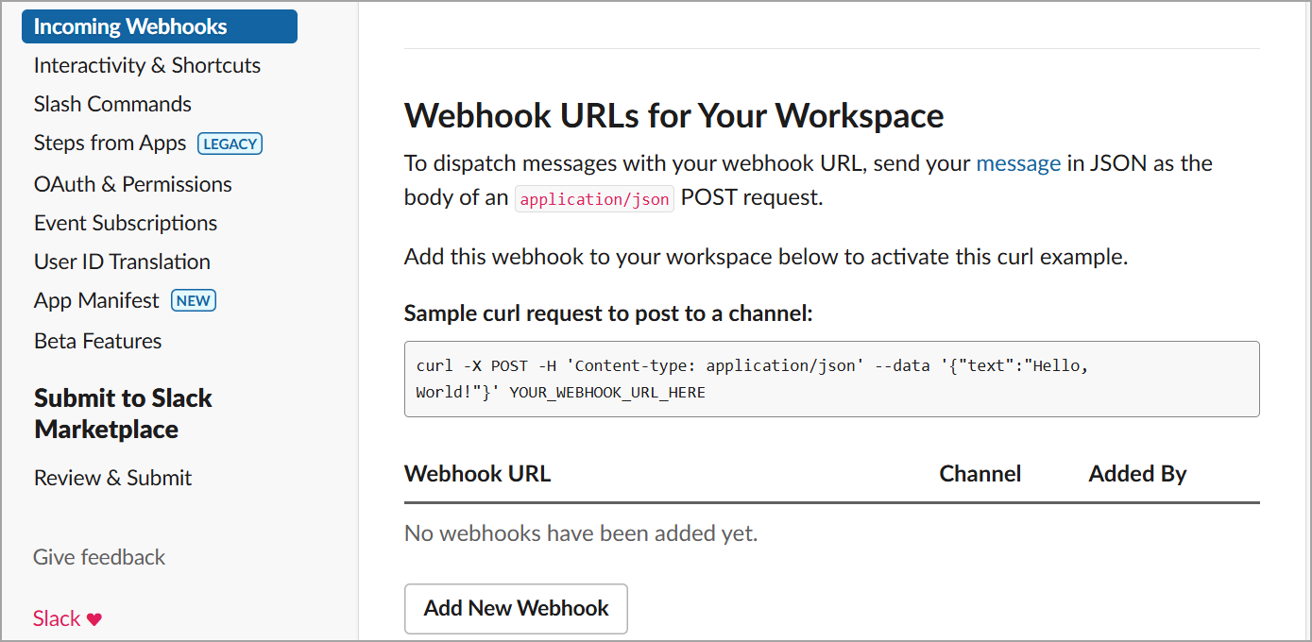Open Event Subscriptions
This screenshot has width=1312, height=642.
[125, 223]
